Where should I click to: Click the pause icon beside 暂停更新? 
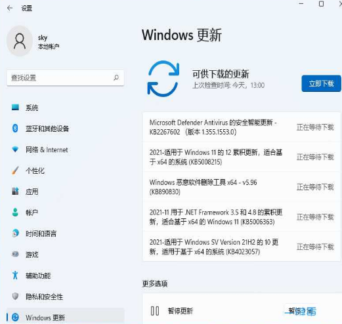click(x=155, y=311)
